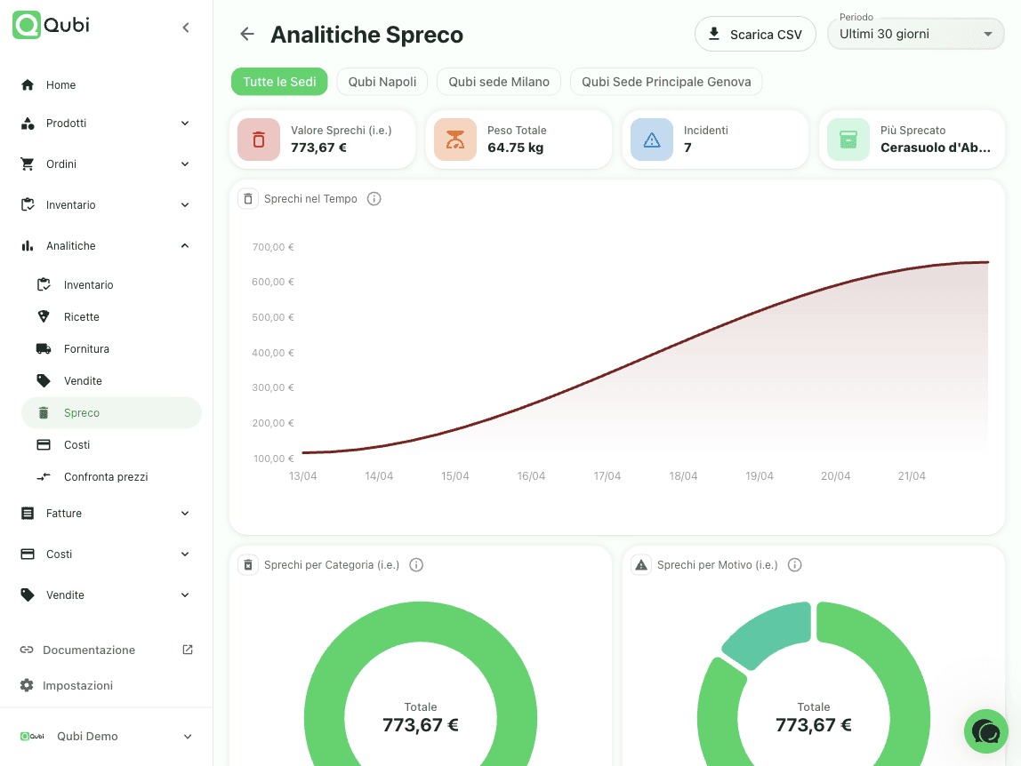Click the 700,00 € axis label
The image size is (1021, 766).
273,247
